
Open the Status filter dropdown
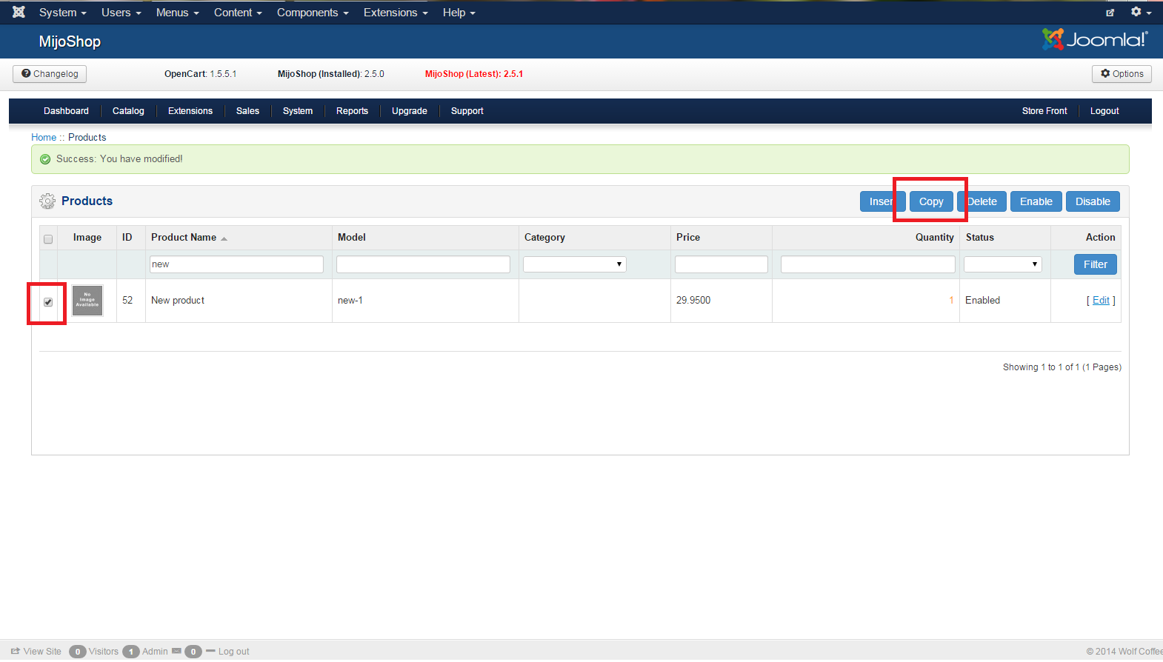point(1003,264)
